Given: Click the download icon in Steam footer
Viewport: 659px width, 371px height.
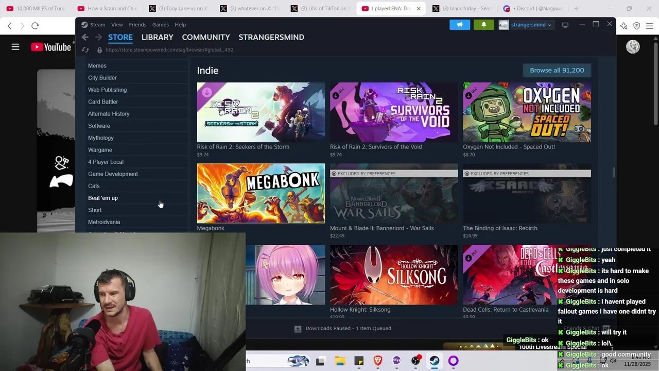Looking at the screenshot, I should (298, 328).
